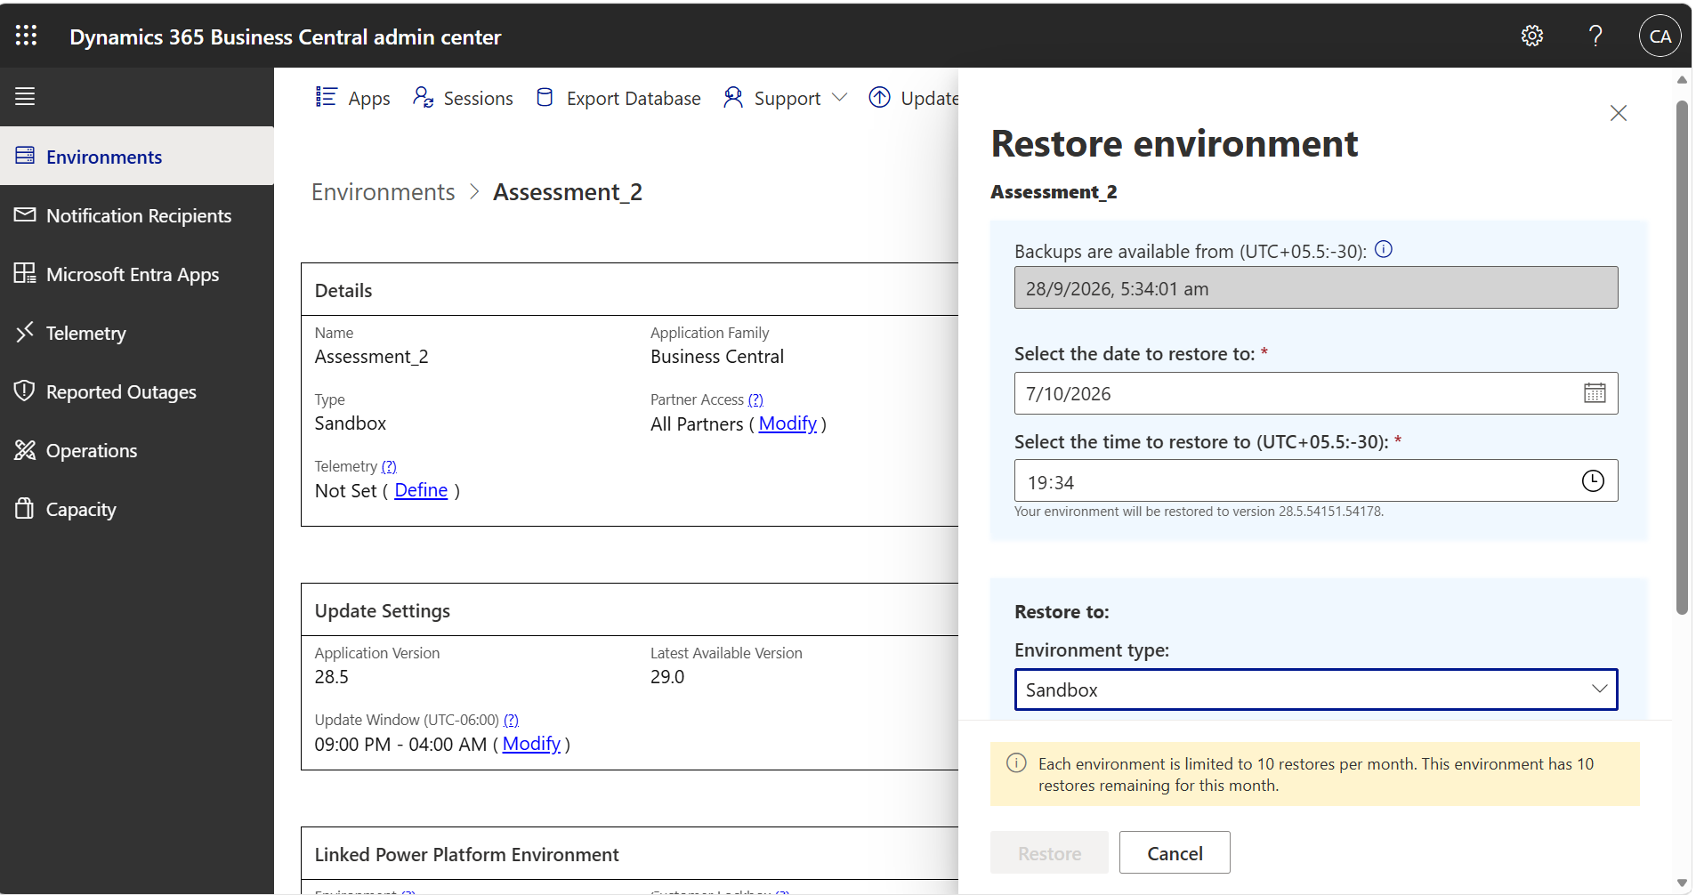Click the Microsoft Entra Apps icon
The image size is (1696, 895).
[25, 273]
